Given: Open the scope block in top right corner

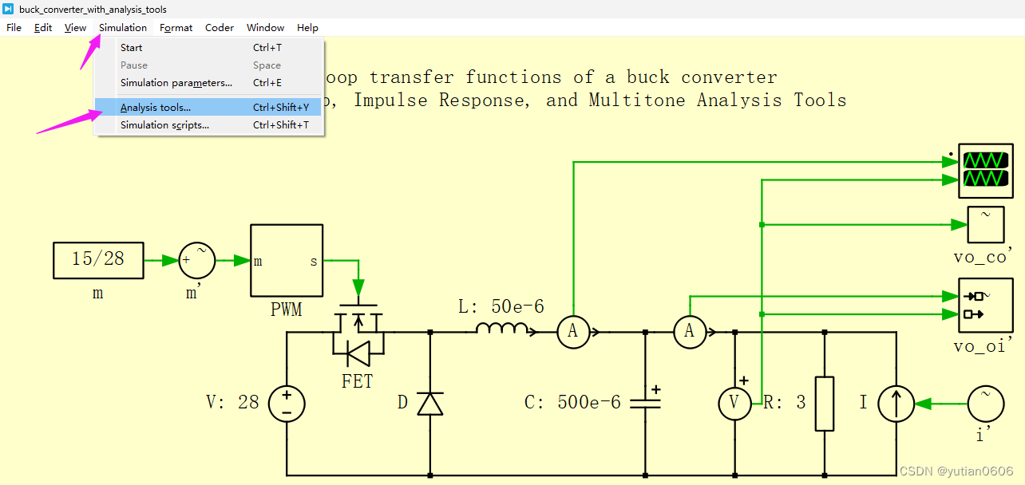Looking at the screenshot, I should click(x=984, y=170).
